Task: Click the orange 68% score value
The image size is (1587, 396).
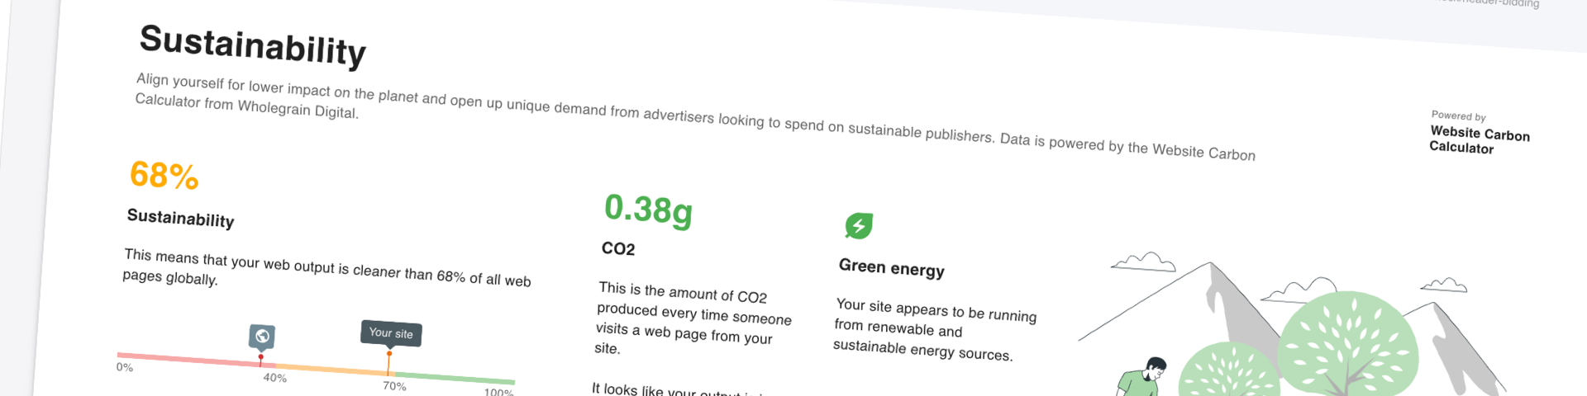Action: (164, 175)
